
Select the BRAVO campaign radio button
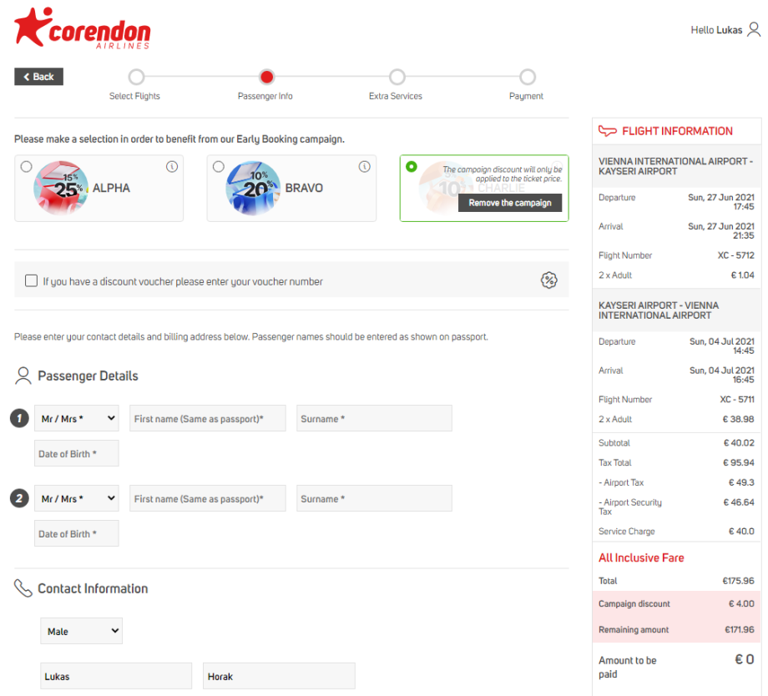[219, 167]
